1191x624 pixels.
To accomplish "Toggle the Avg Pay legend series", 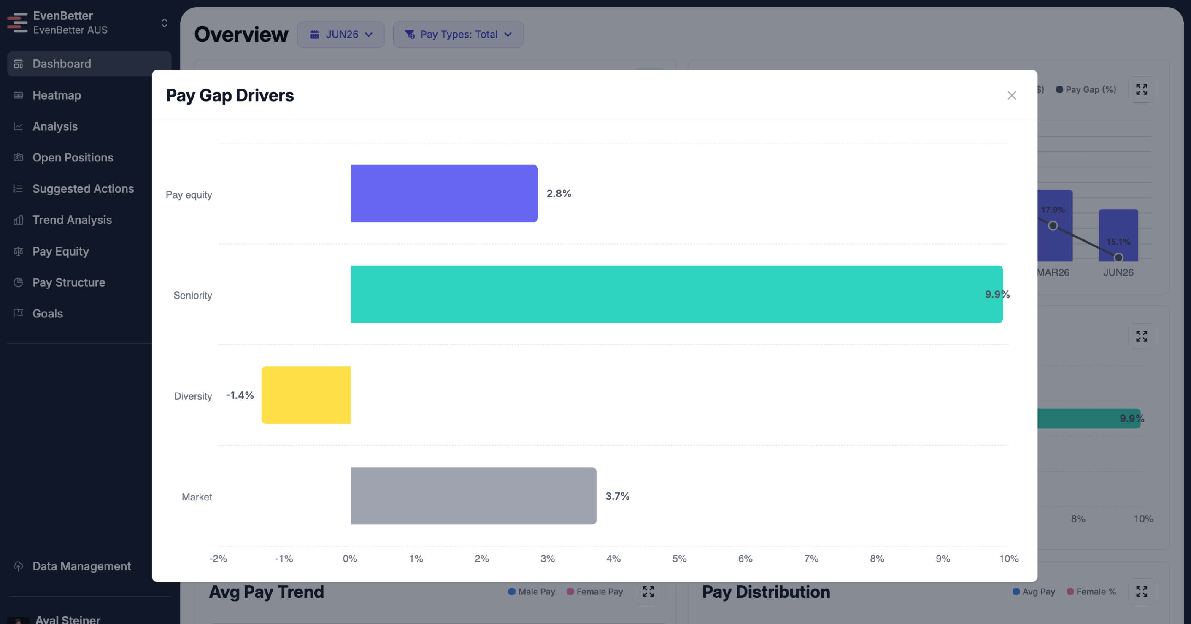I will 1034,591.
